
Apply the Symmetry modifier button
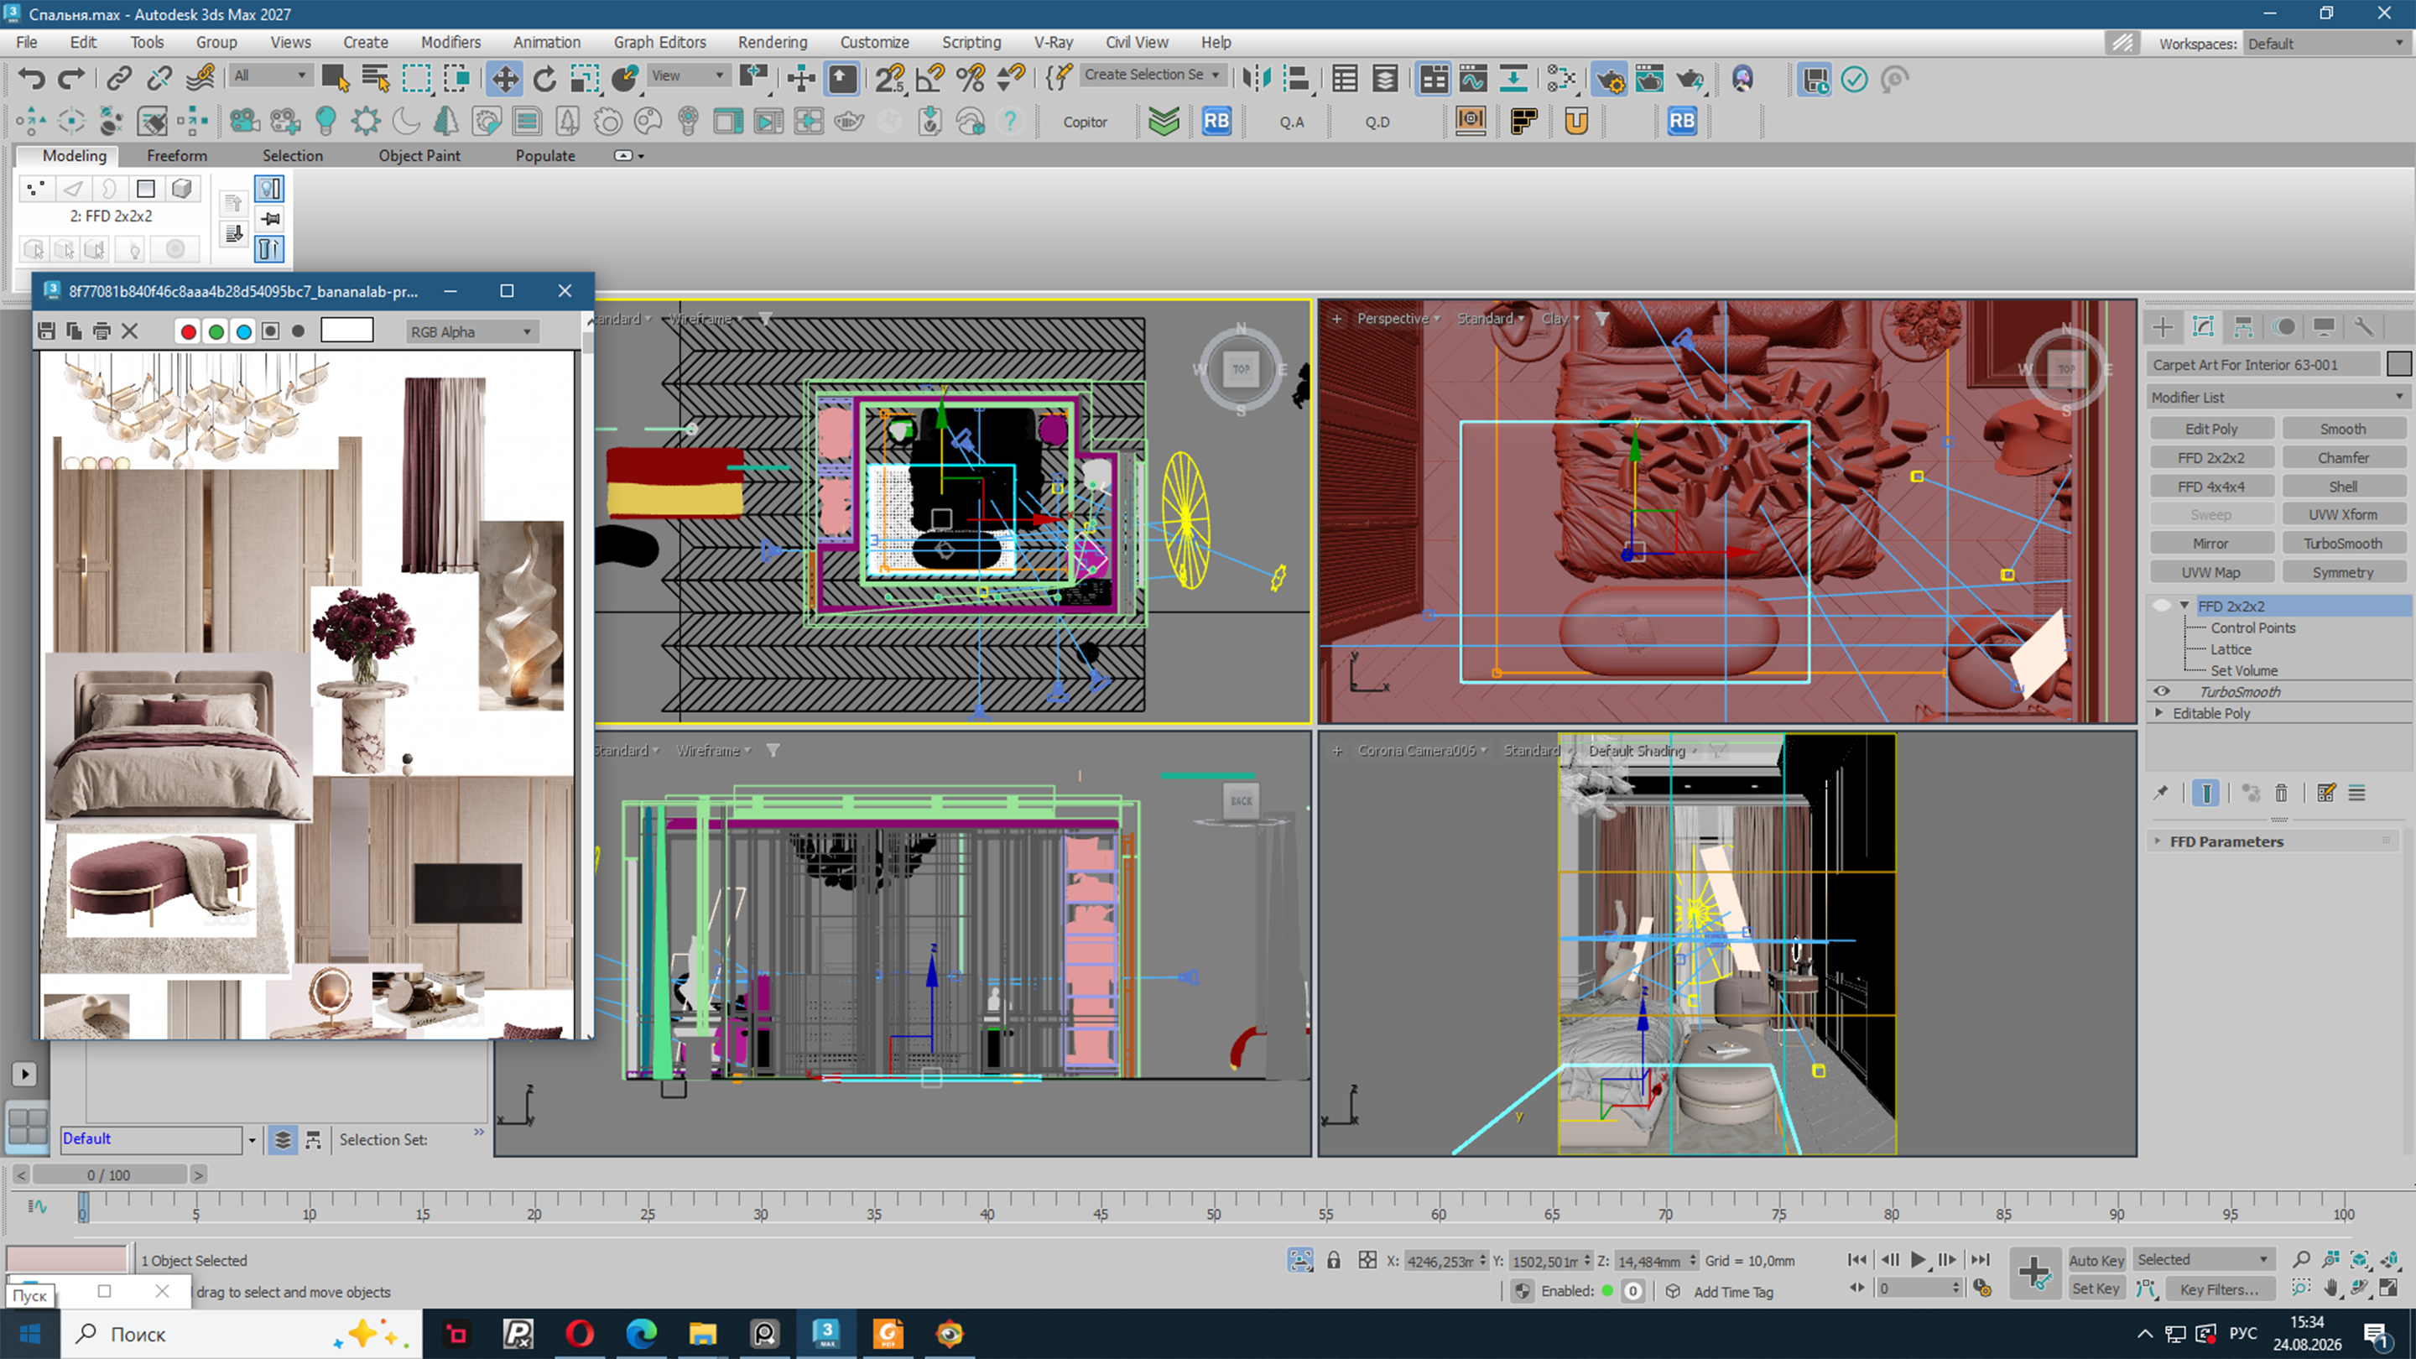click(x=2343, y=572)
